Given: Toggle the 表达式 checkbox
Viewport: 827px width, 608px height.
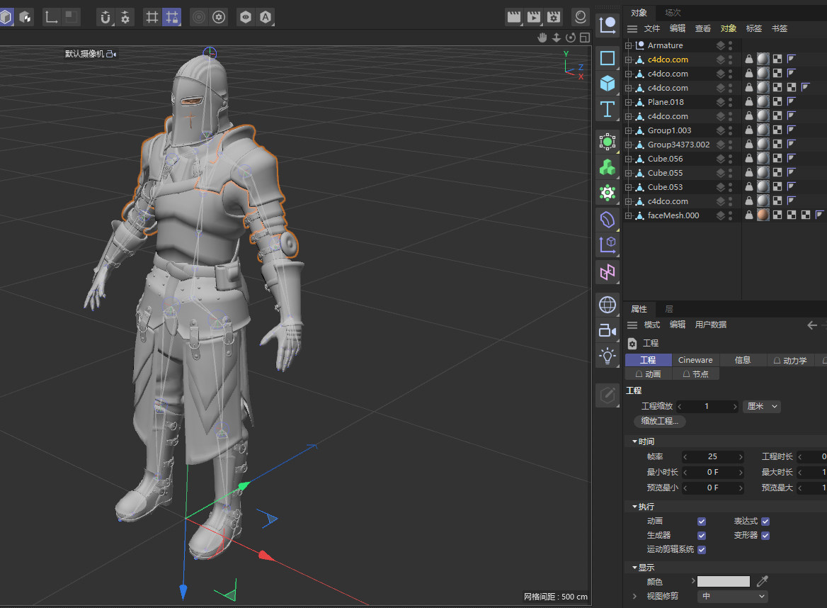Looking at the screenshot, I should 765,522.
